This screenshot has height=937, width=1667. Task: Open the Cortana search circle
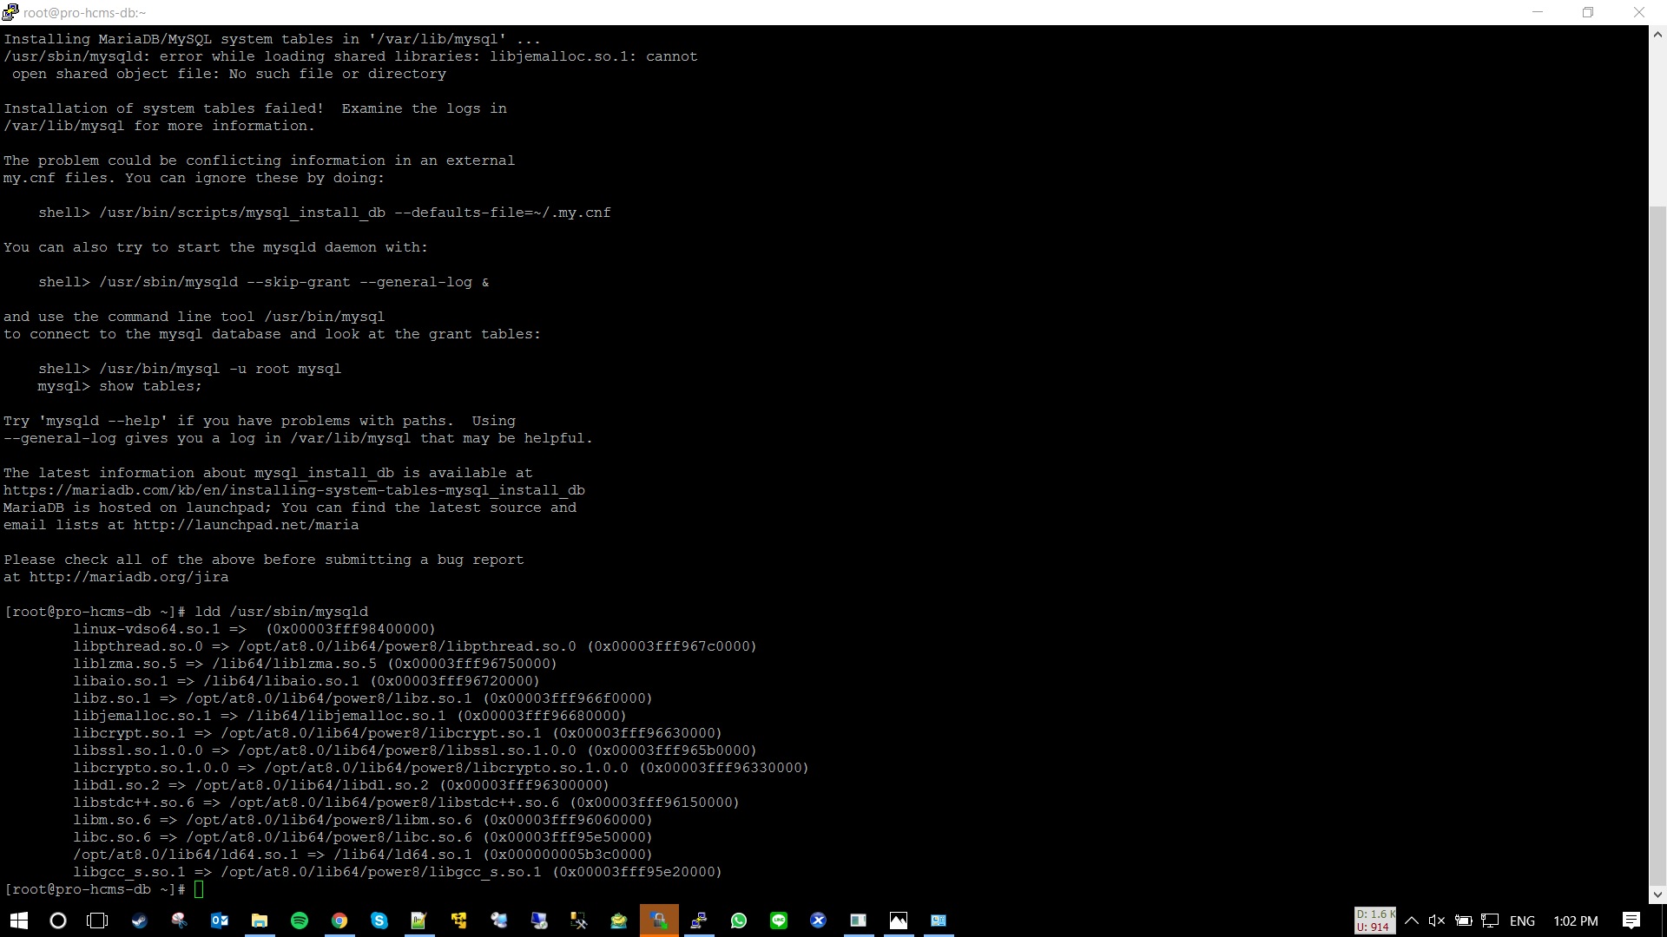(58, 921)
